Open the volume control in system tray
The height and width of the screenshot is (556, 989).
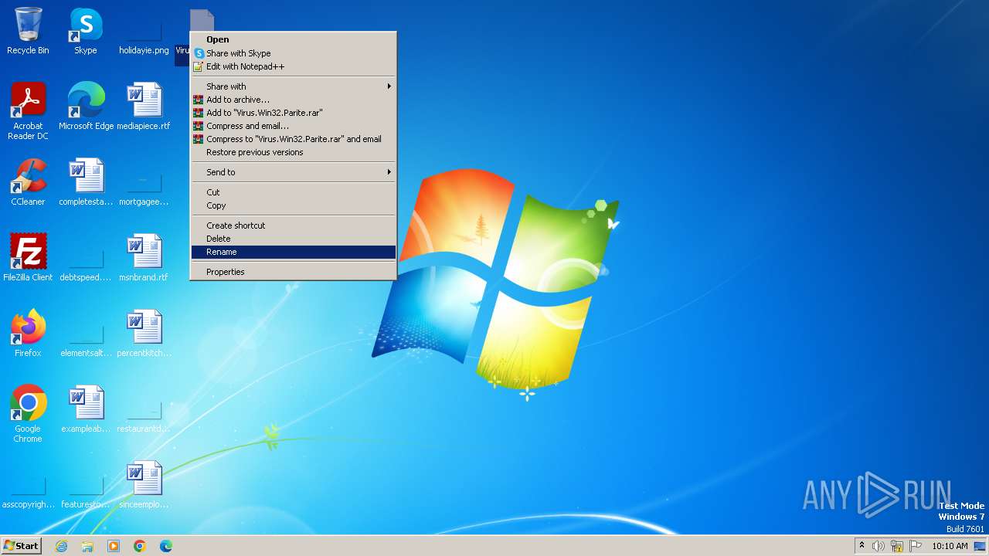click(x=879, y=546)
